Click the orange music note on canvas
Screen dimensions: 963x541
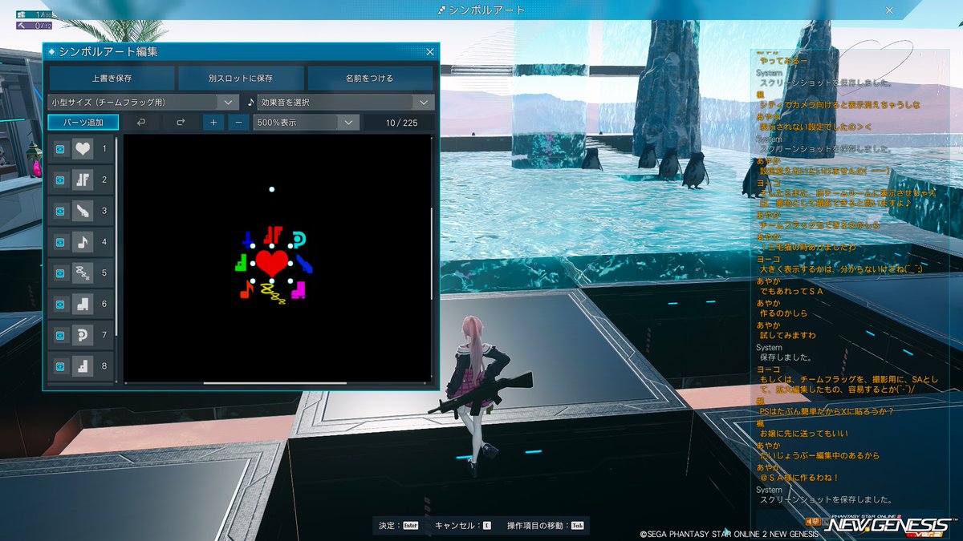pyautogui.click(x=246, y=290)
